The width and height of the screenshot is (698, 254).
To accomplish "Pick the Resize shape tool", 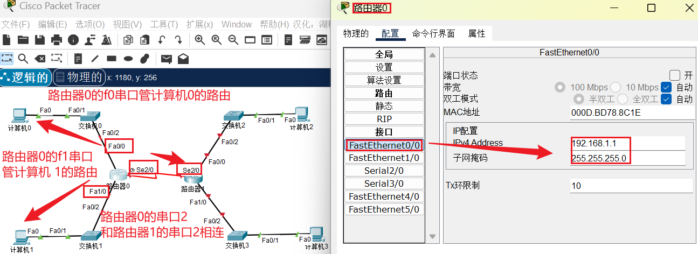I will coord(56,58).
